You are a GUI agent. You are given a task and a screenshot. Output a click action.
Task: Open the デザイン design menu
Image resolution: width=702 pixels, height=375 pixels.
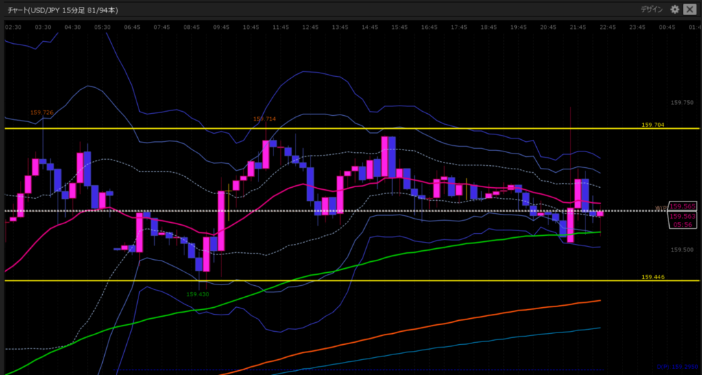pos(651,9)
